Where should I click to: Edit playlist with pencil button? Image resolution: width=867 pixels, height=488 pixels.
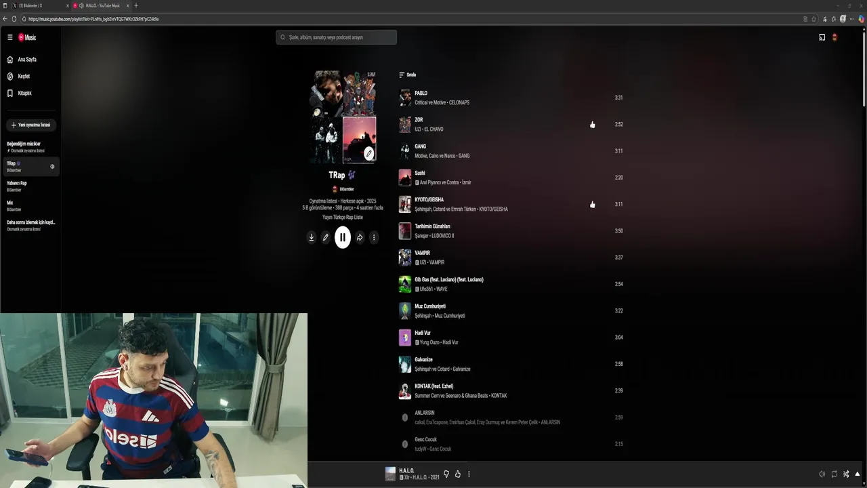coord(325,237)
